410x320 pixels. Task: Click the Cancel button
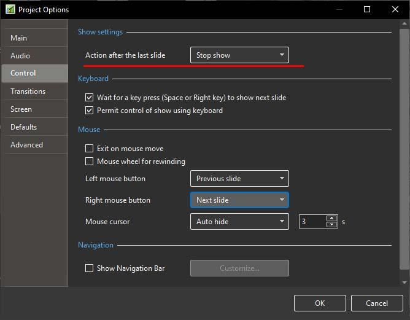coord(377,303)
